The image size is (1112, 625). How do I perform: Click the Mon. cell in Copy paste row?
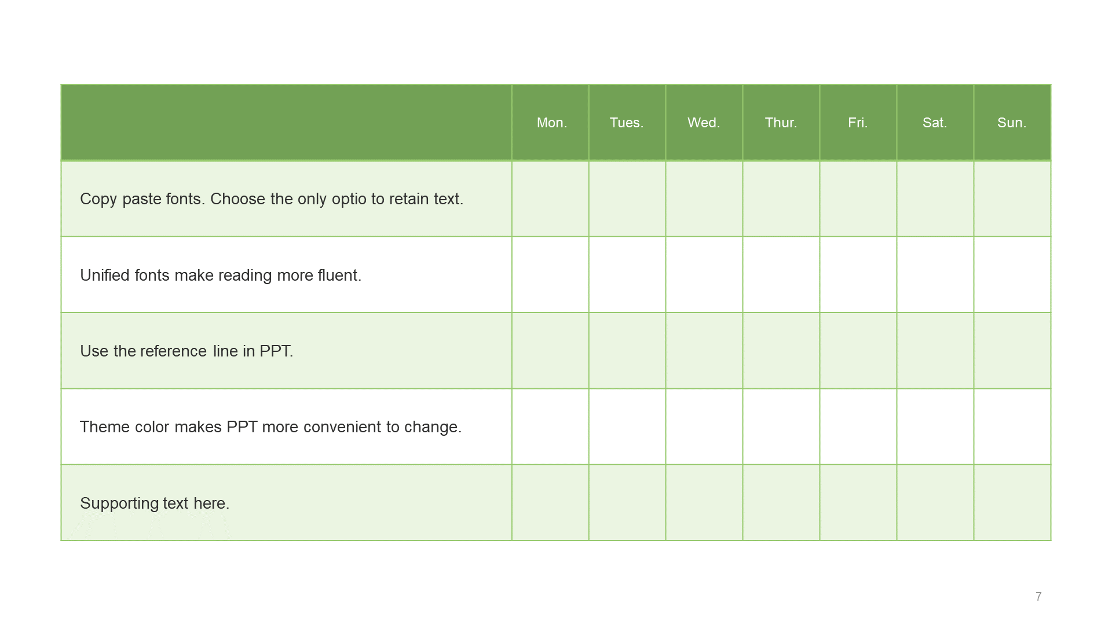tap(550, 199)
